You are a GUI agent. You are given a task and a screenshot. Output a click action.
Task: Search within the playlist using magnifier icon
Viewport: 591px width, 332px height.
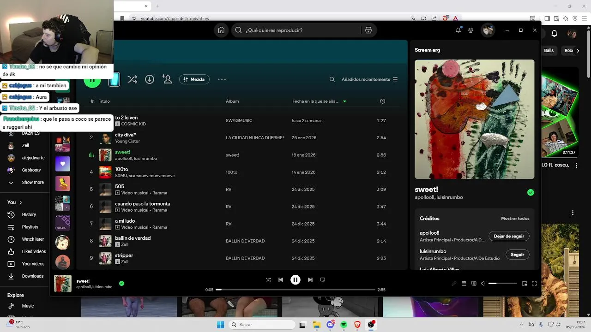pyautogui.click(x=332, y=79)
